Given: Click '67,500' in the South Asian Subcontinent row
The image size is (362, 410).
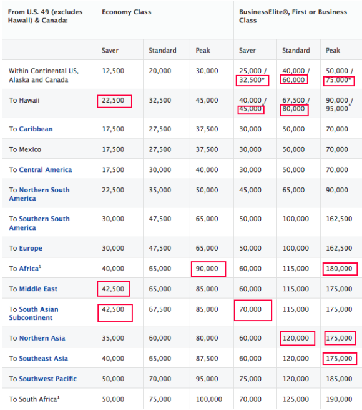Looking at the screenshot, I should 160,309.
